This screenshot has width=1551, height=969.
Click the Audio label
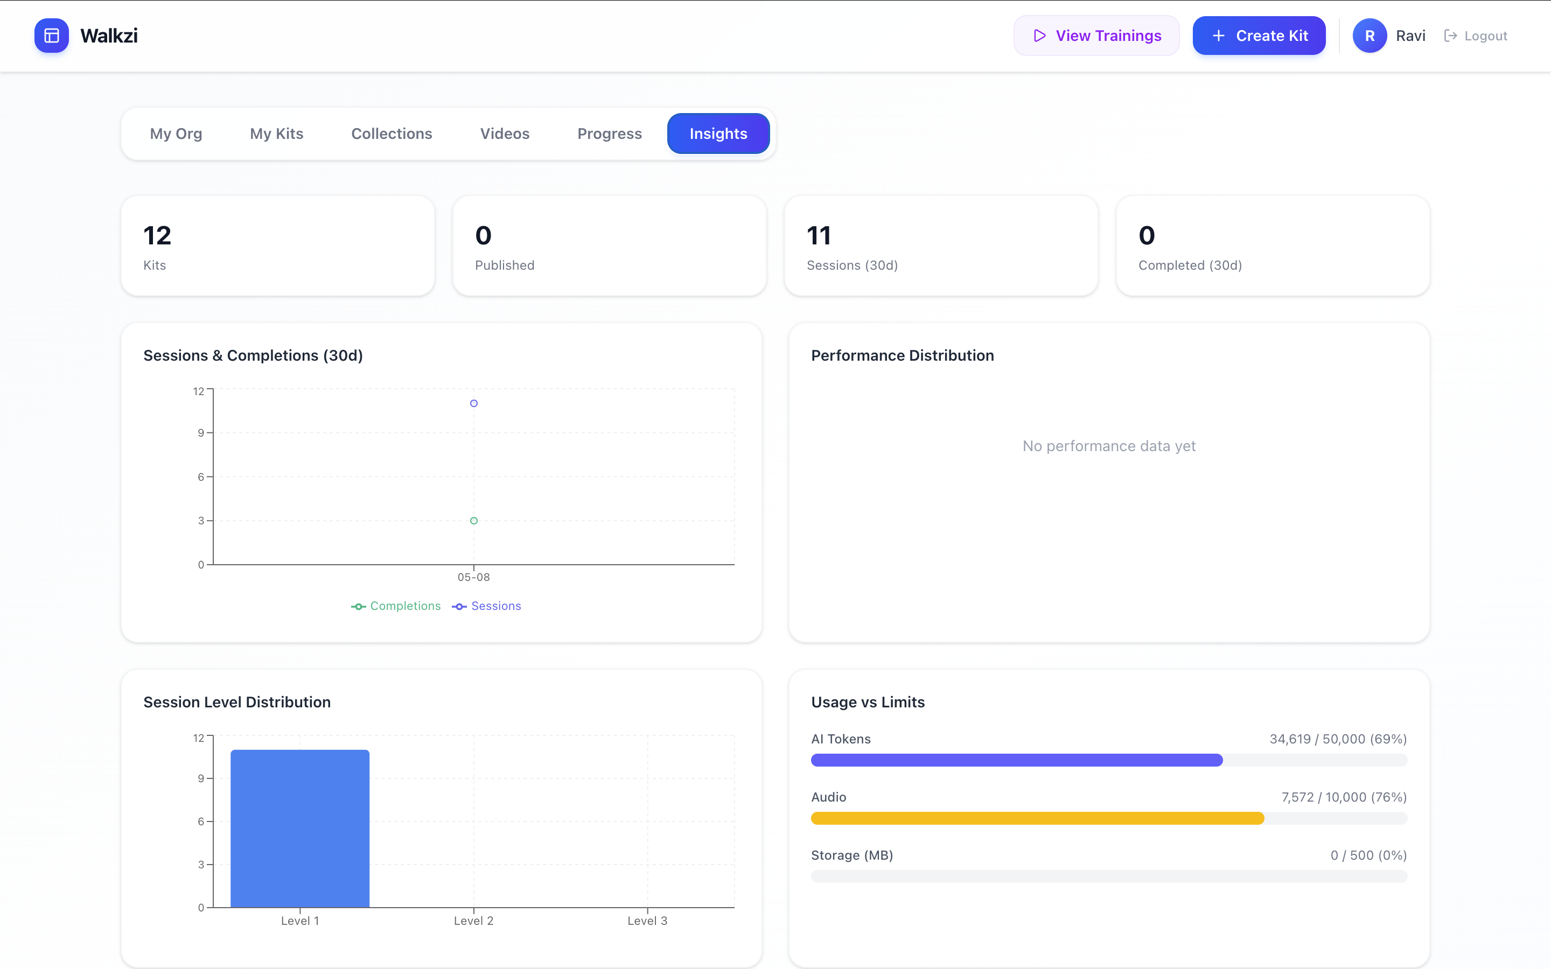829,797
